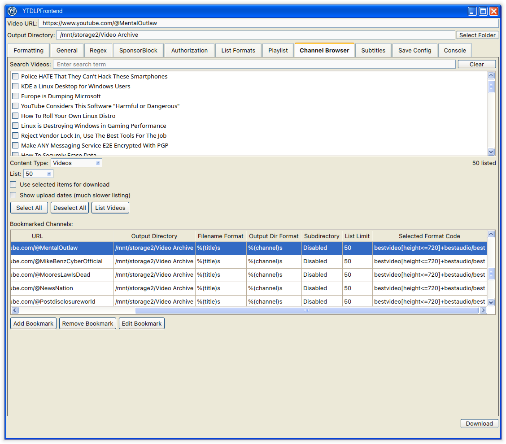Image resolution: width=506 pixels, height=444 pixels.
Task: Enable 'Show upload dates' option
Action: (x=13, y=195)
